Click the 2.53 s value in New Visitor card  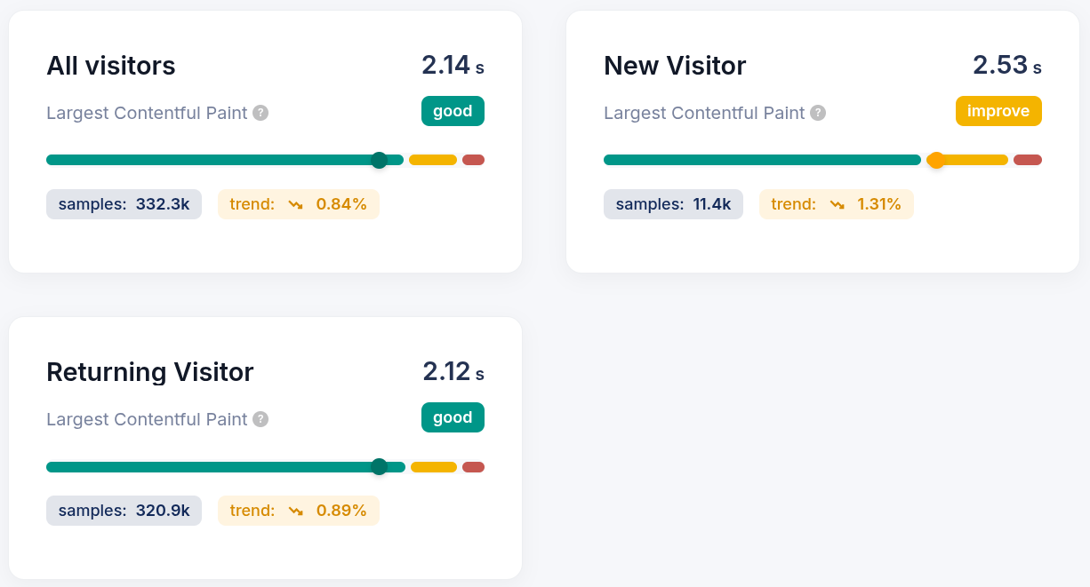click(x=1006, y=65)
